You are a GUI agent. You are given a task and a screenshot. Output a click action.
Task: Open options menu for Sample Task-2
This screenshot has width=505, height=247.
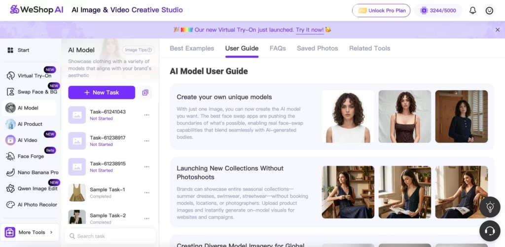click(x=147, y=219)
